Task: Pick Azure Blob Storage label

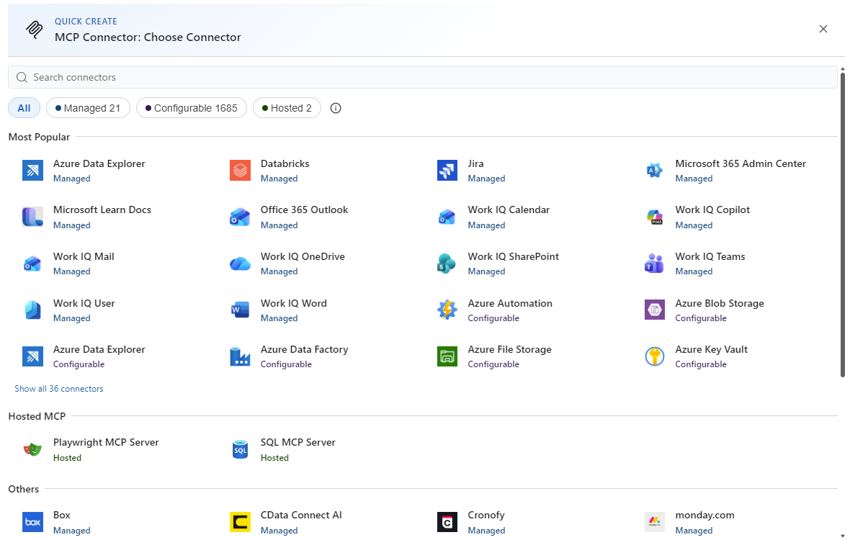Action: pyautogui.click(x=720, y=303)
